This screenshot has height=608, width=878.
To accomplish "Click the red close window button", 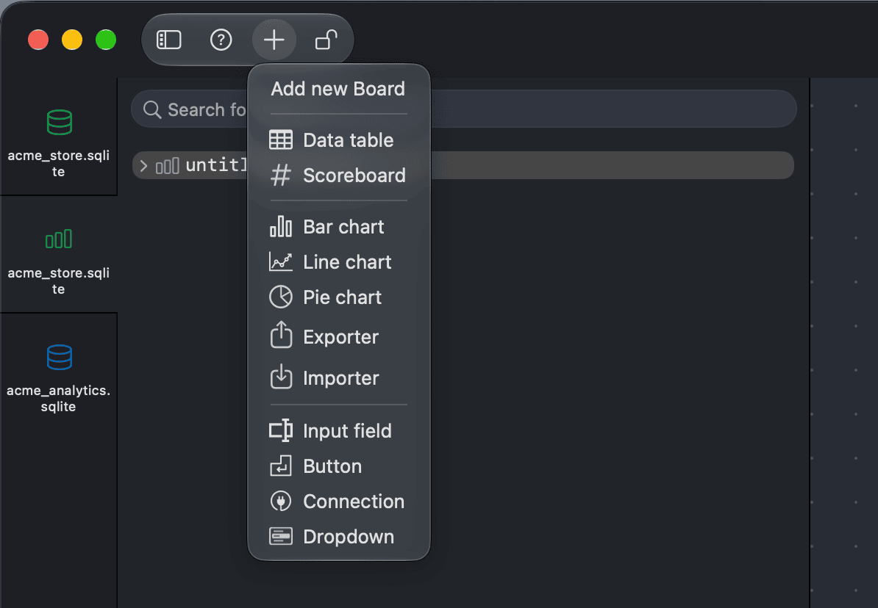I will click(x=38, y=40).
